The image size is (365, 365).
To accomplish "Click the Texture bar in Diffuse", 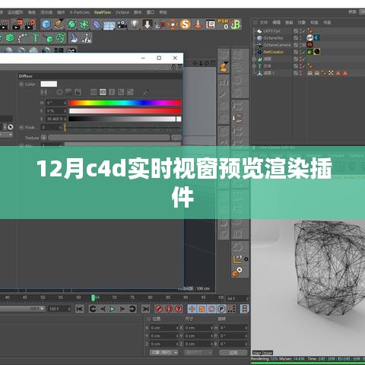I will click(x=109, y=138).
